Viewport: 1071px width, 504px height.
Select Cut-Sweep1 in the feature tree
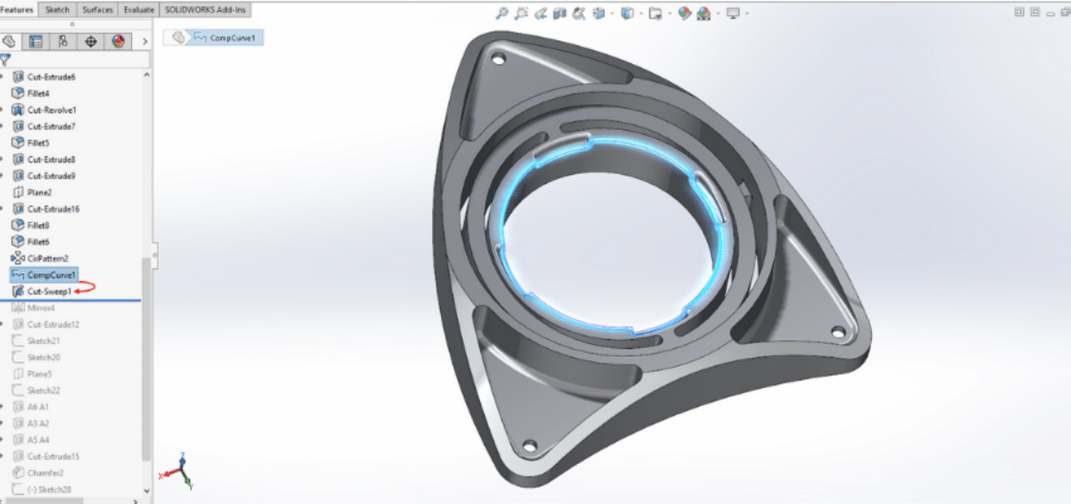(x=49, y=291)
